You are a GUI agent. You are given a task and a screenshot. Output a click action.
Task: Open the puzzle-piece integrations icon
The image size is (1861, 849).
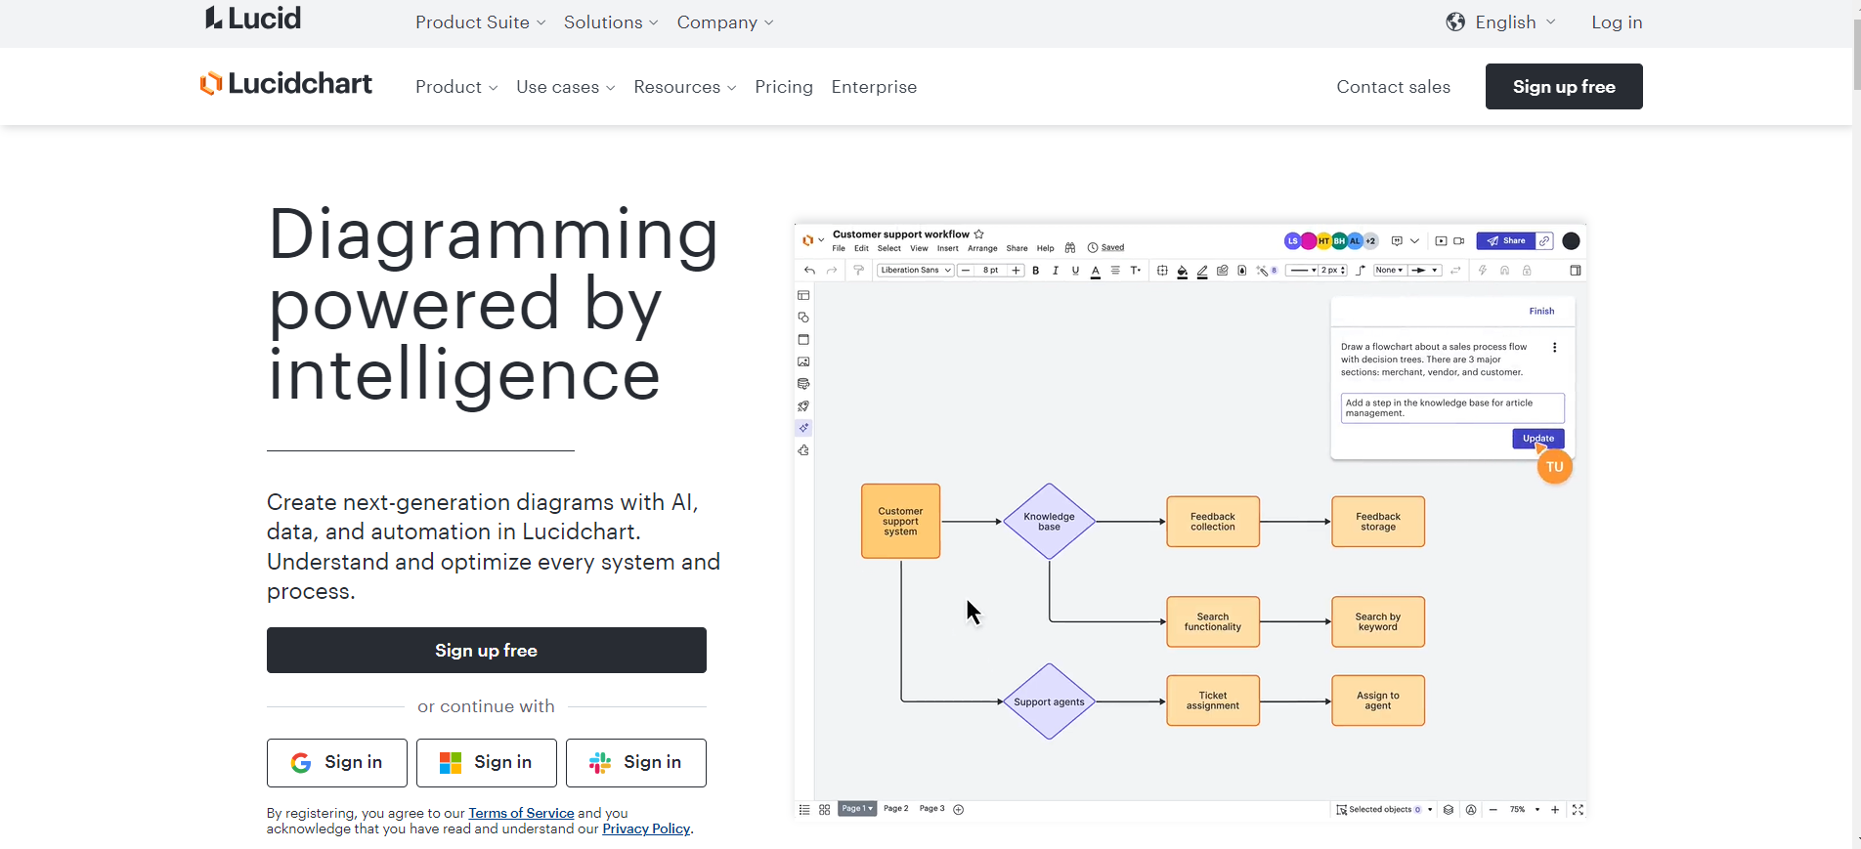point(803,450)
